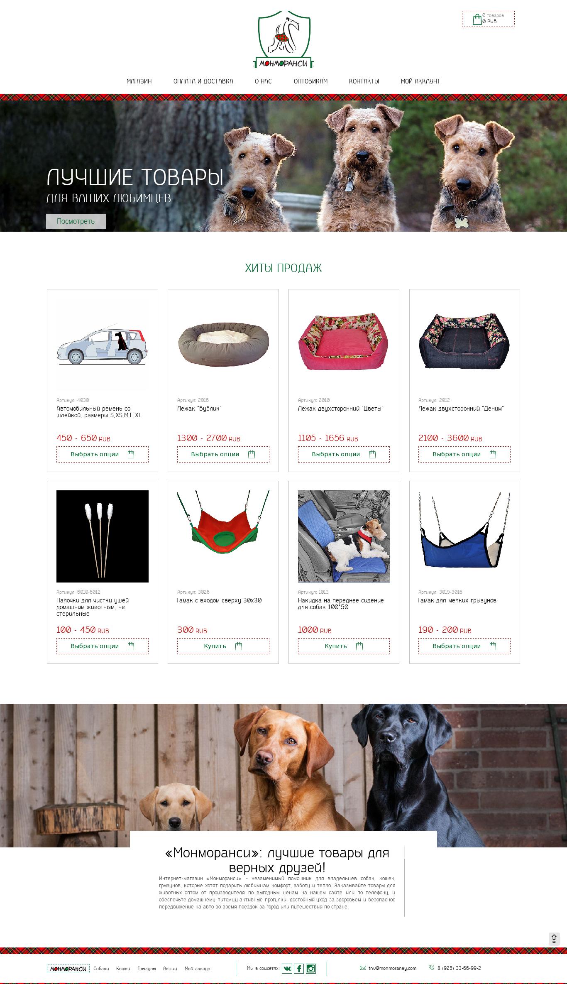Click the scroll-to-top arrow icon
Screen dimensions: 567x984
[x=554, y=938]
